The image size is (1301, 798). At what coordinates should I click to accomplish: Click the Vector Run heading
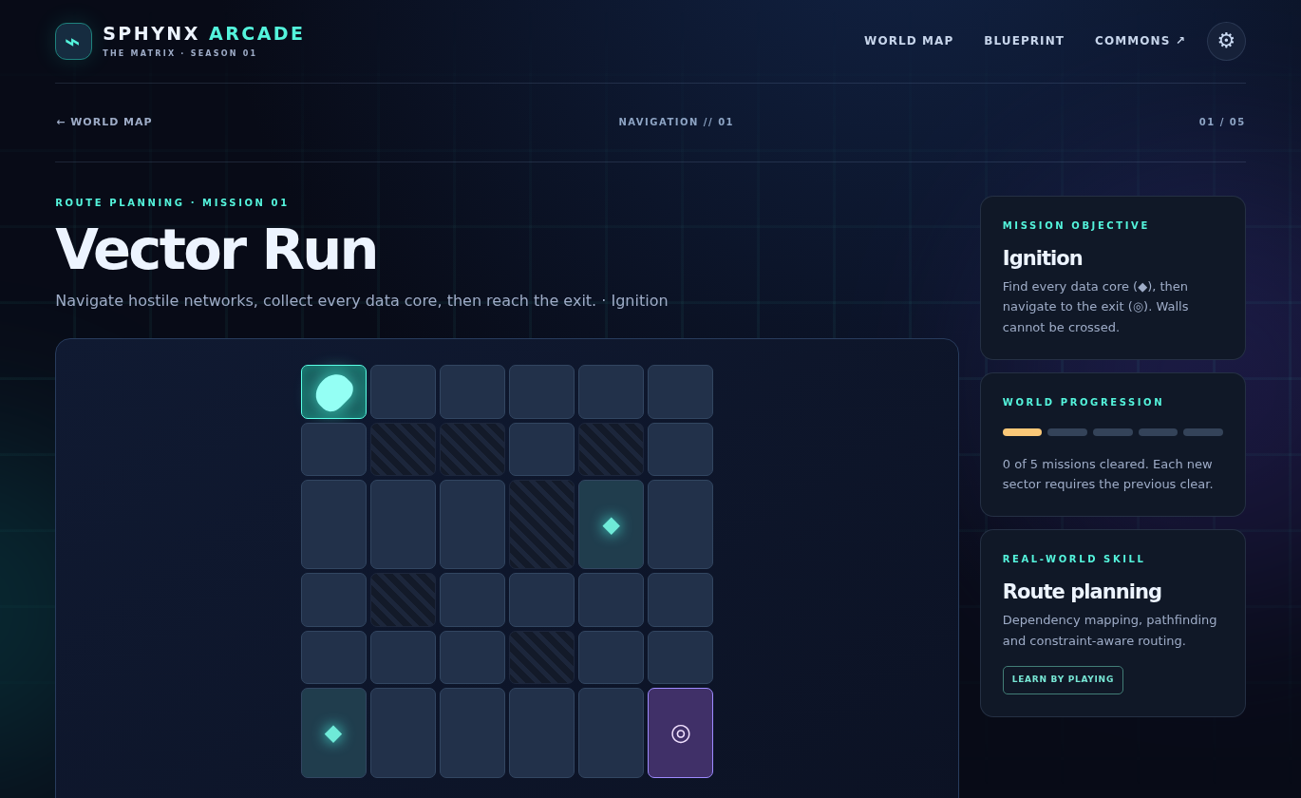click(217, 249)
